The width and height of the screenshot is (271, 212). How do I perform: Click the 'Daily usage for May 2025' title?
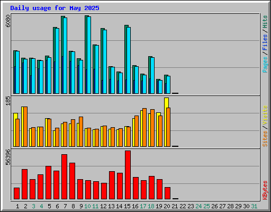pos(55,8)
